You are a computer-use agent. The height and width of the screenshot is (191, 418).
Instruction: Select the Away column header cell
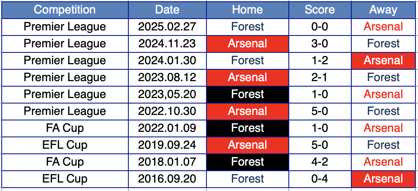pos(383,10)
